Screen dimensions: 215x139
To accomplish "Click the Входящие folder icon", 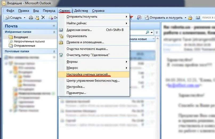I will [11, 37].
